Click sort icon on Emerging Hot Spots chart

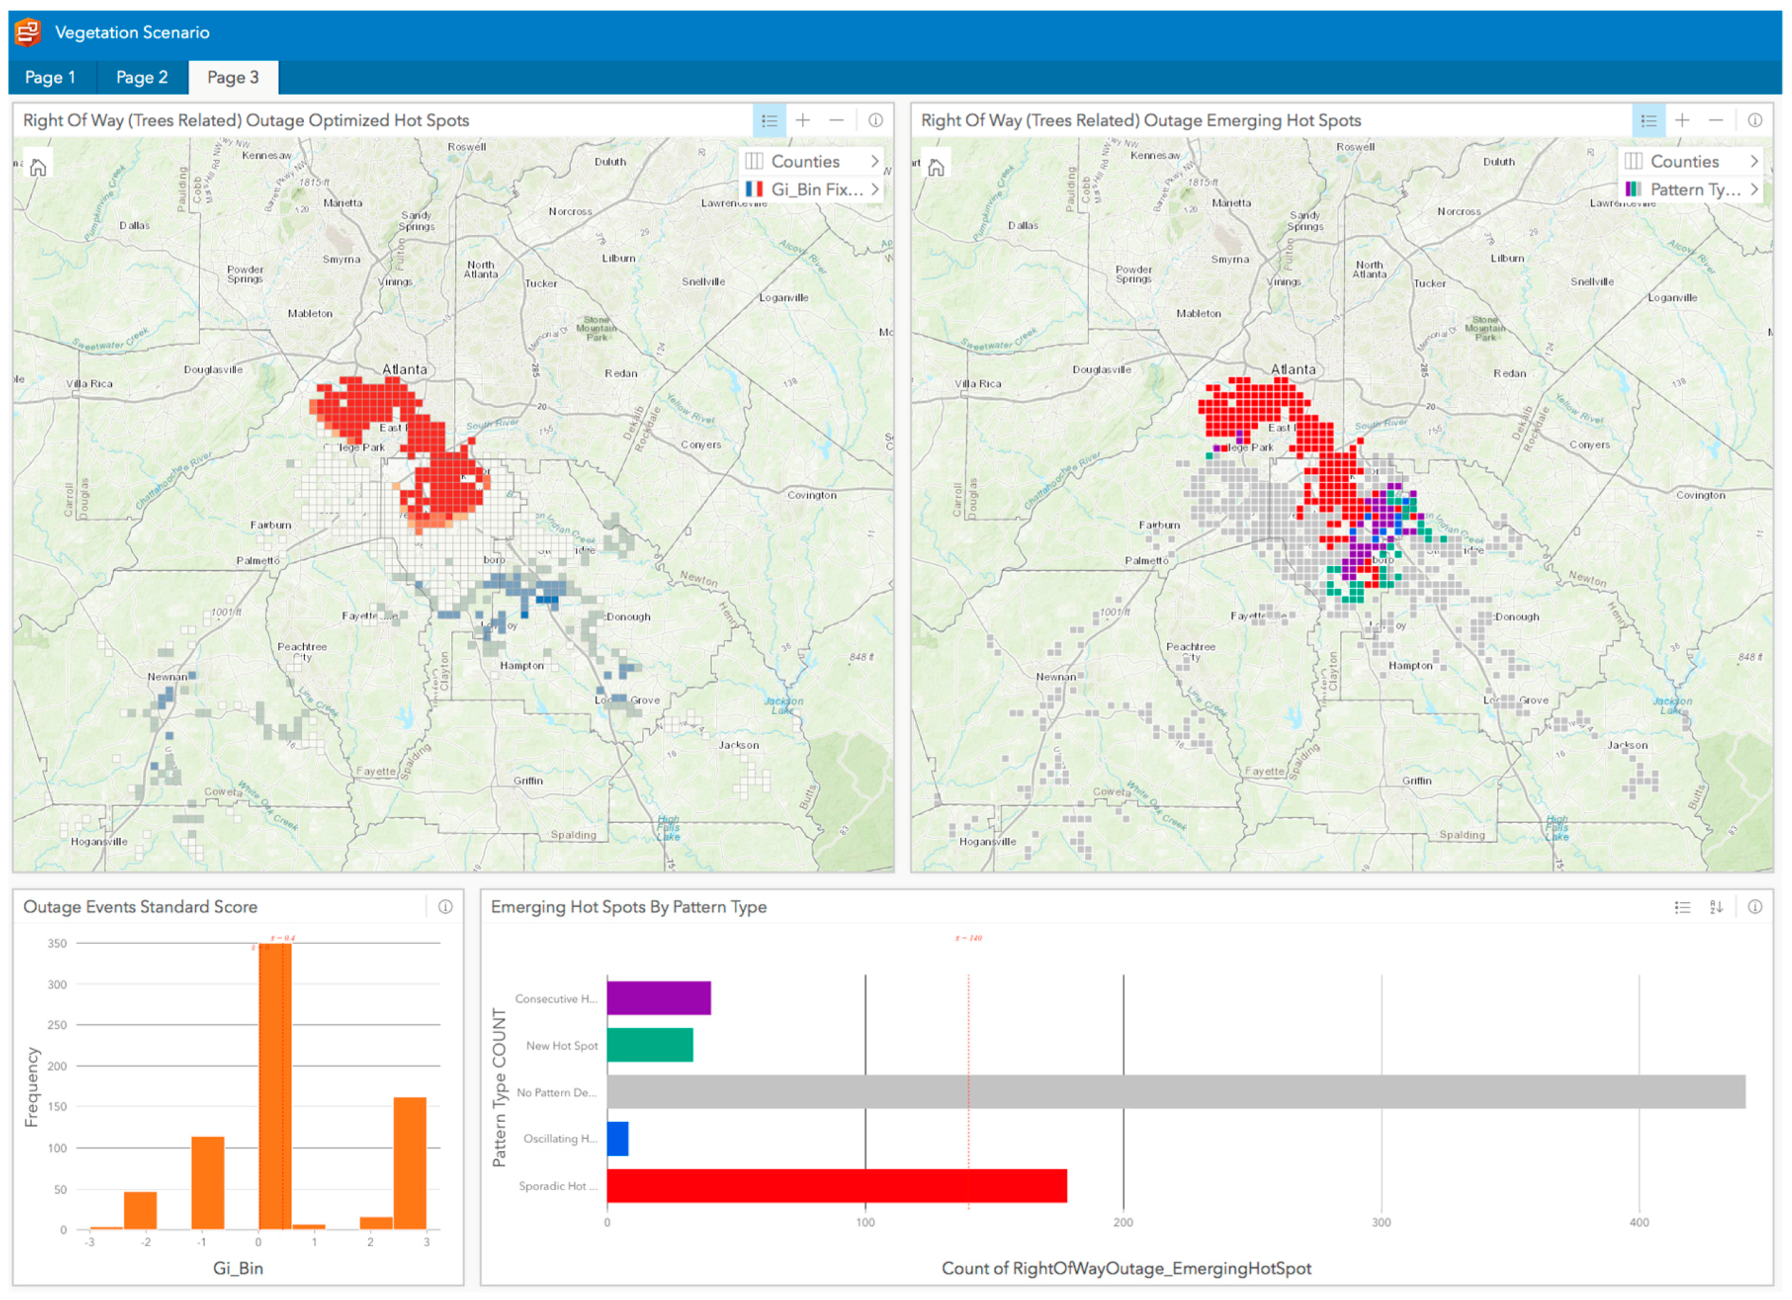(x=1716, y=907)
